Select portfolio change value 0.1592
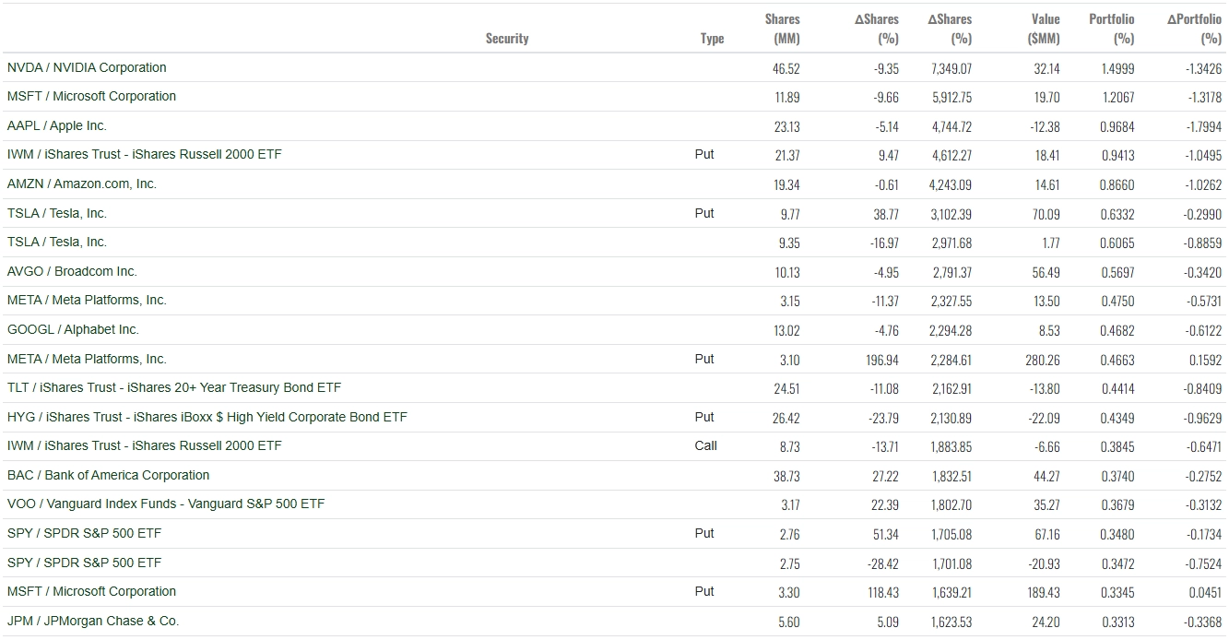This screenshot has height=640, width=1229. click(1205, 360)
